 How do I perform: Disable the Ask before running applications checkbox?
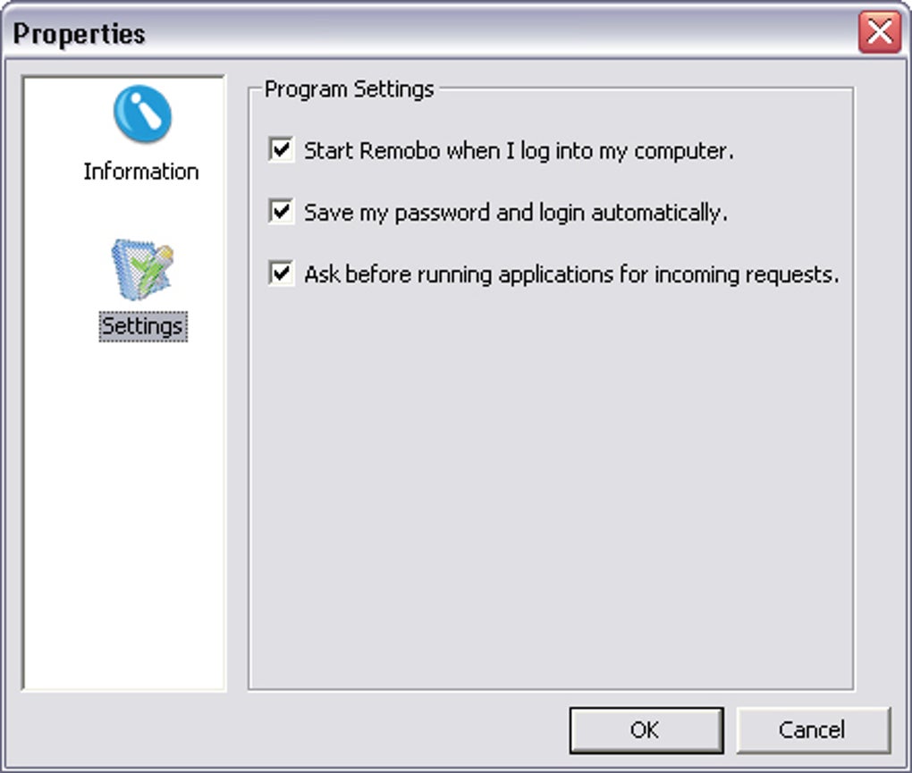282,273
